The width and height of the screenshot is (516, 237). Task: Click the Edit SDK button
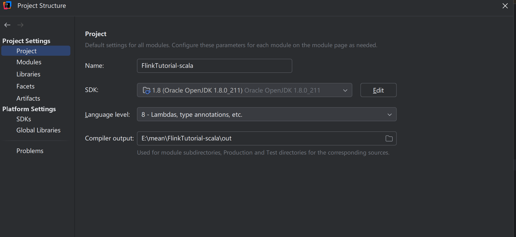point(378,90)
